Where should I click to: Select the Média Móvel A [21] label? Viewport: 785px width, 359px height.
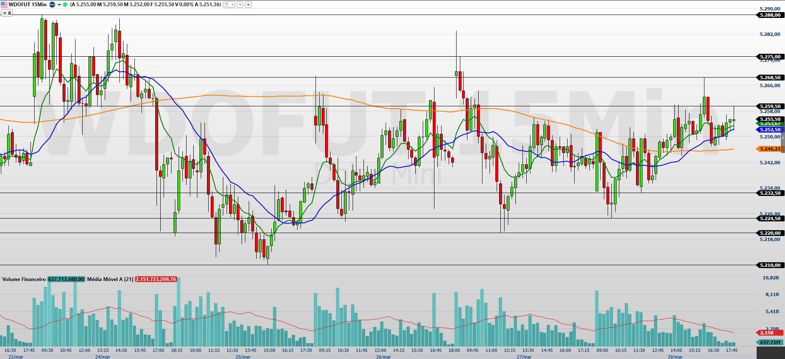[110, 279]
